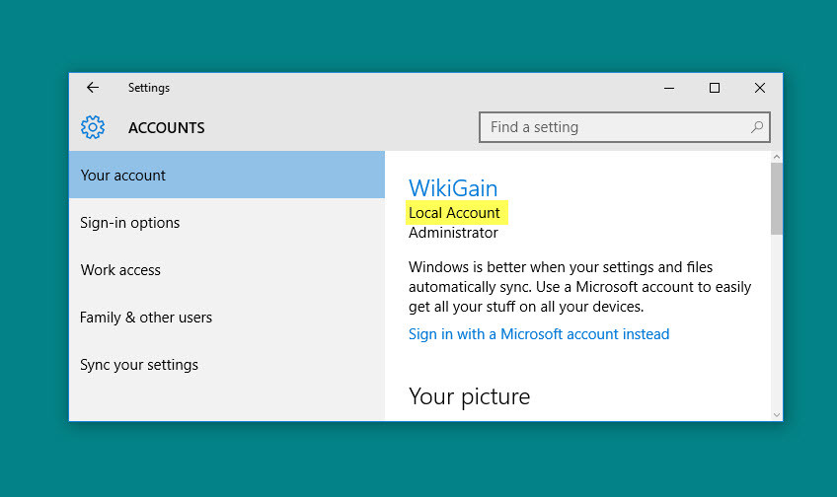Go back using the Settings arrow
Viewport: 837px width, 497px height.
(x=93, y=88)
